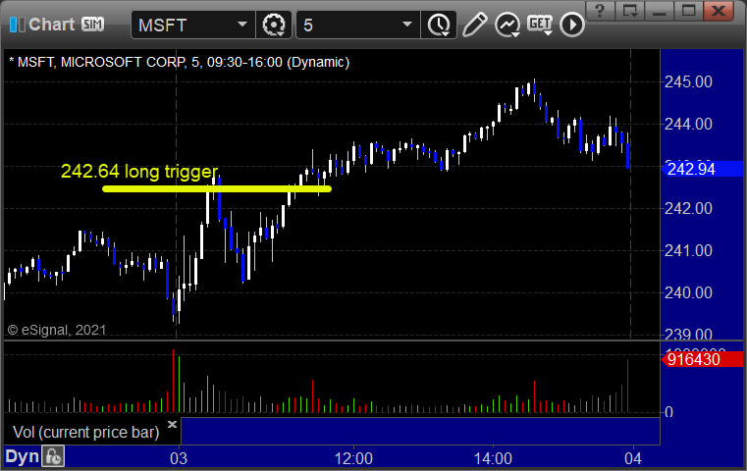This screenshot has height=471, width=747.
Task: Click the GET advanced studies icon
Action: (540, 25)
